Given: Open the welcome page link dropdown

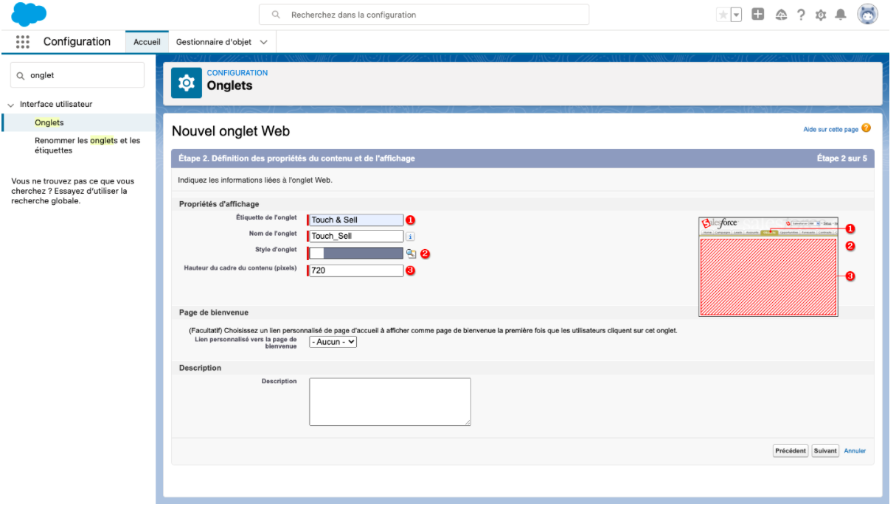Looking at the screenshot, I should (333, 342).
